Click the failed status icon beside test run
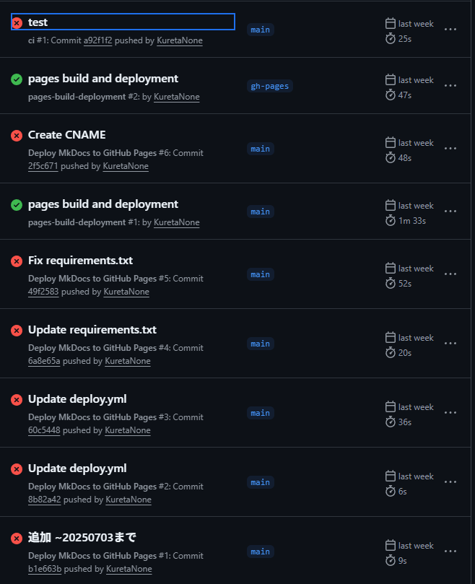The height and width of the screenshot is (584, 475). [x=17, y=23]
